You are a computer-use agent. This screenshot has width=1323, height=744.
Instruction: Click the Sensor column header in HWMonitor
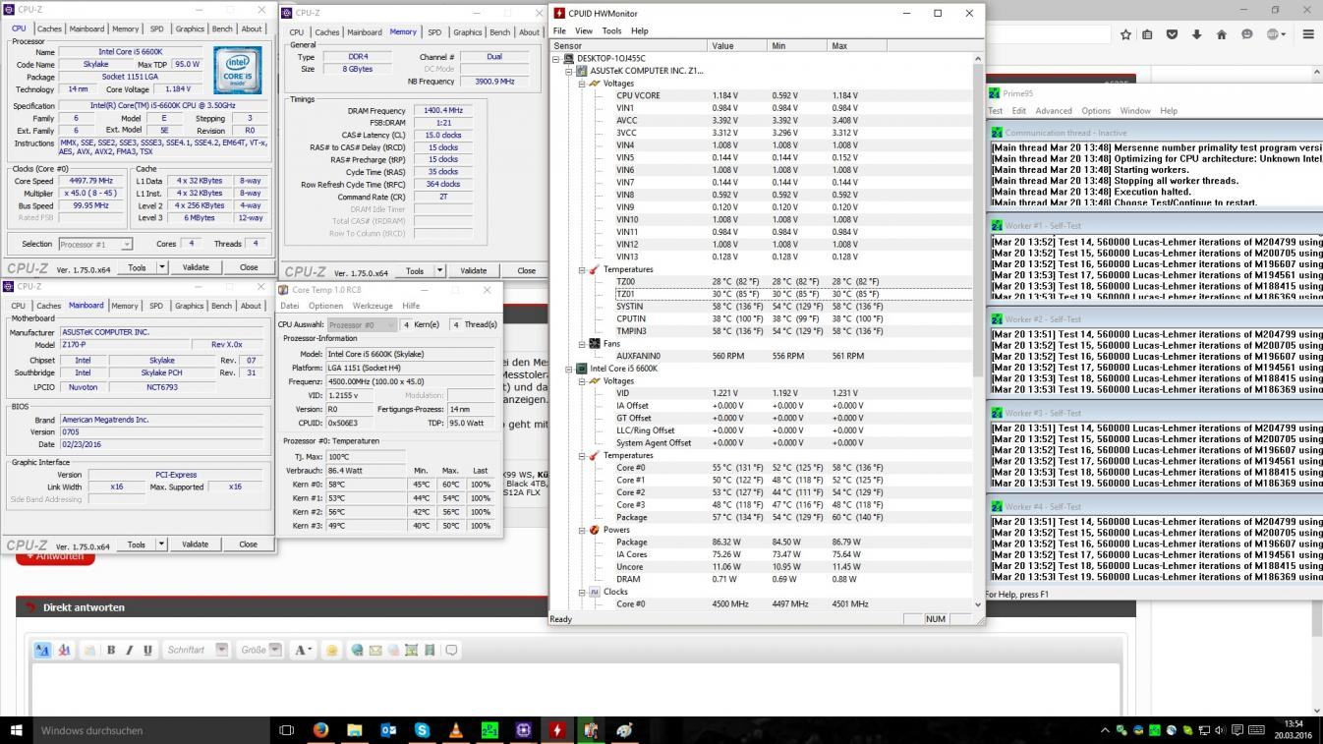(629, 46)
